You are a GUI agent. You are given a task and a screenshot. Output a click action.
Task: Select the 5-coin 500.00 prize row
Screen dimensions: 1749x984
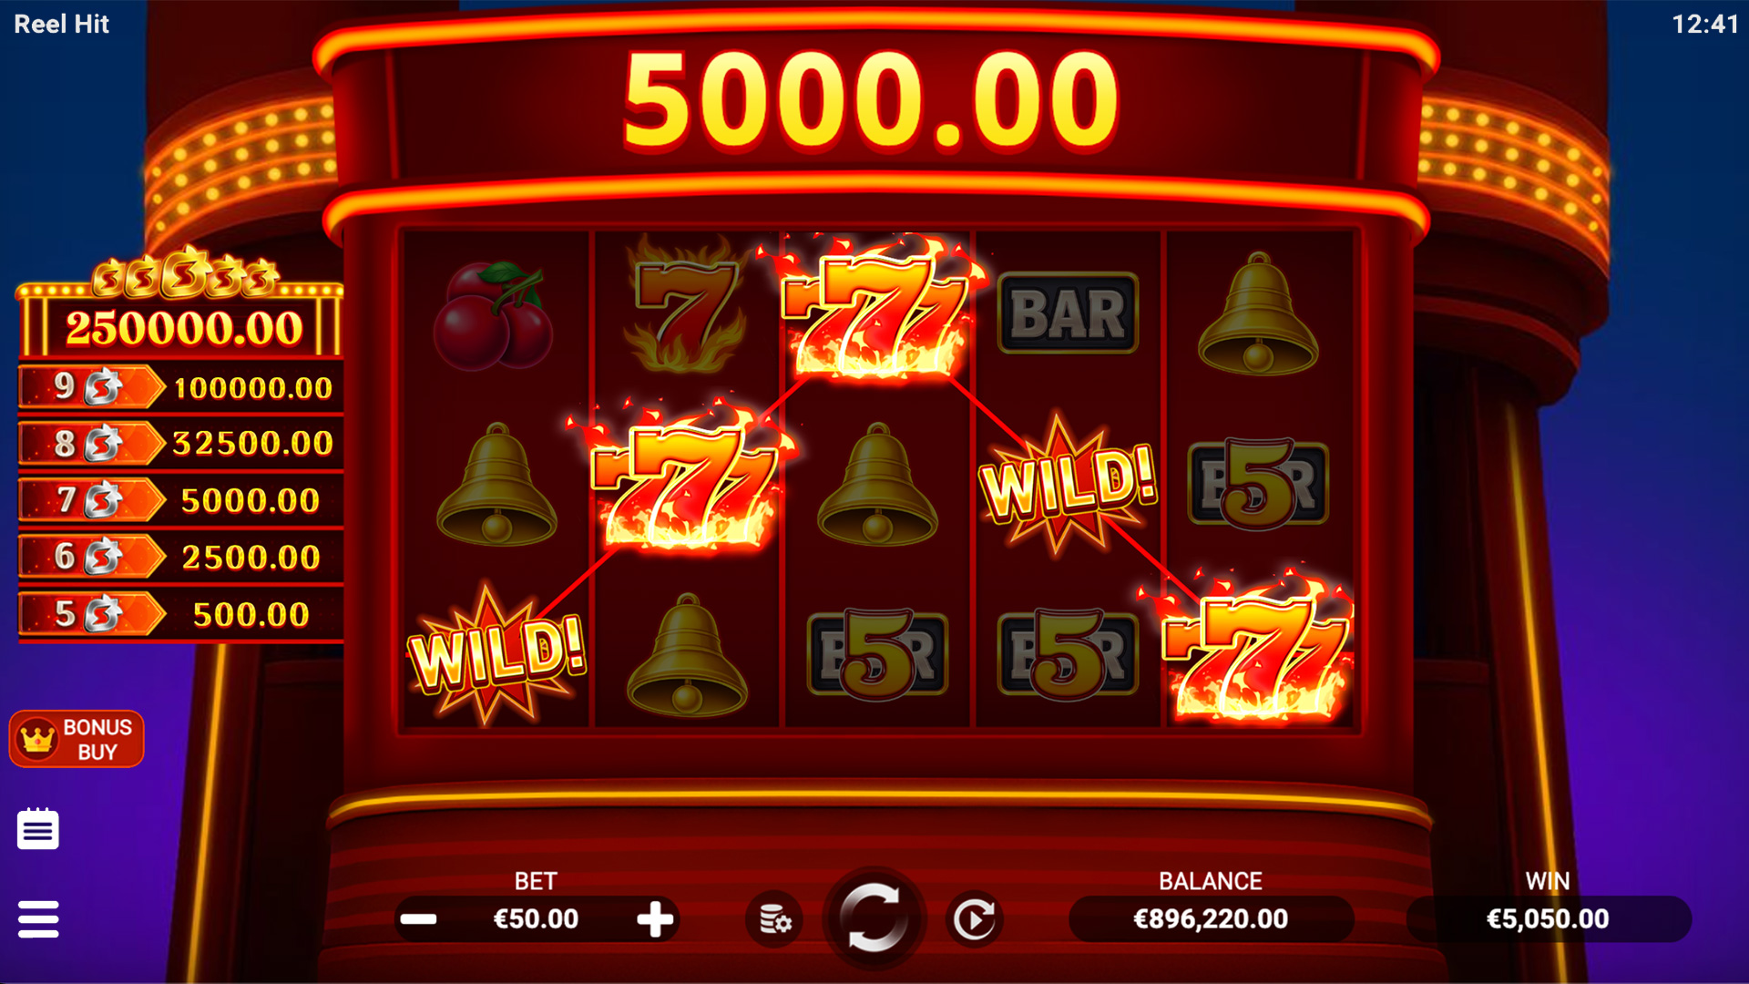pos(181,615)
